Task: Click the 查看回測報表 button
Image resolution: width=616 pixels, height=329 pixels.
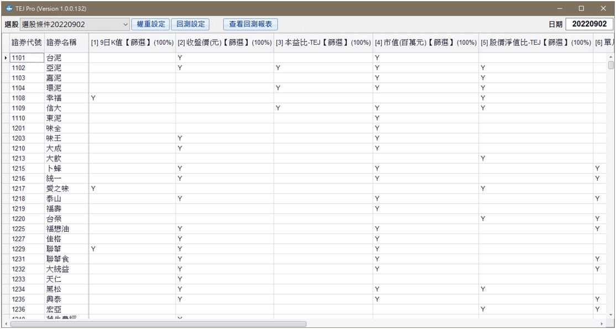Action: pos(249,24)
